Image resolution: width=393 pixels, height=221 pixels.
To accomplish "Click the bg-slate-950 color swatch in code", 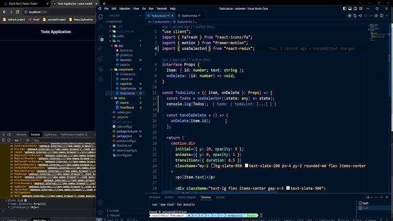I will pyautogui.click(x=213, y=166).
